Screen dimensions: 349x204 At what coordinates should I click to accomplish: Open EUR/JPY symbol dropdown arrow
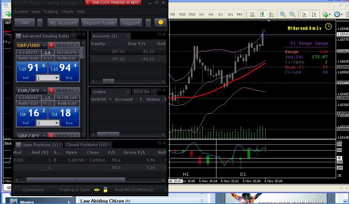click(44, 90)
